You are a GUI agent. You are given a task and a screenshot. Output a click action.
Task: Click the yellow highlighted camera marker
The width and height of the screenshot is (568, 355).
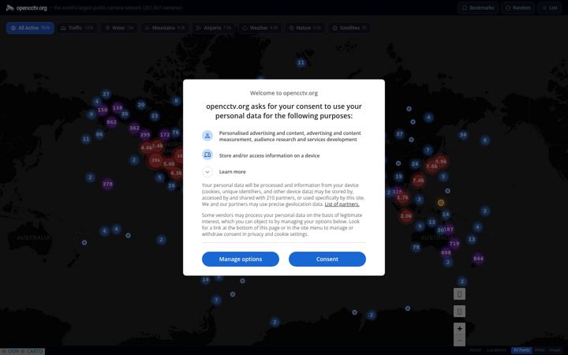click(441, 203)
